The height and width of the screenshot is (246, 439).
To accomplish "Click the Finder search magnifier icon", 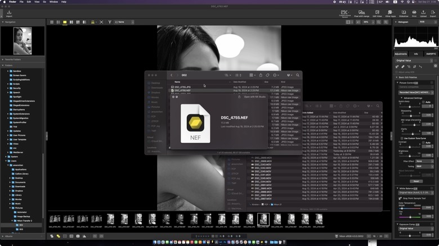I will [x=298, y=75].
